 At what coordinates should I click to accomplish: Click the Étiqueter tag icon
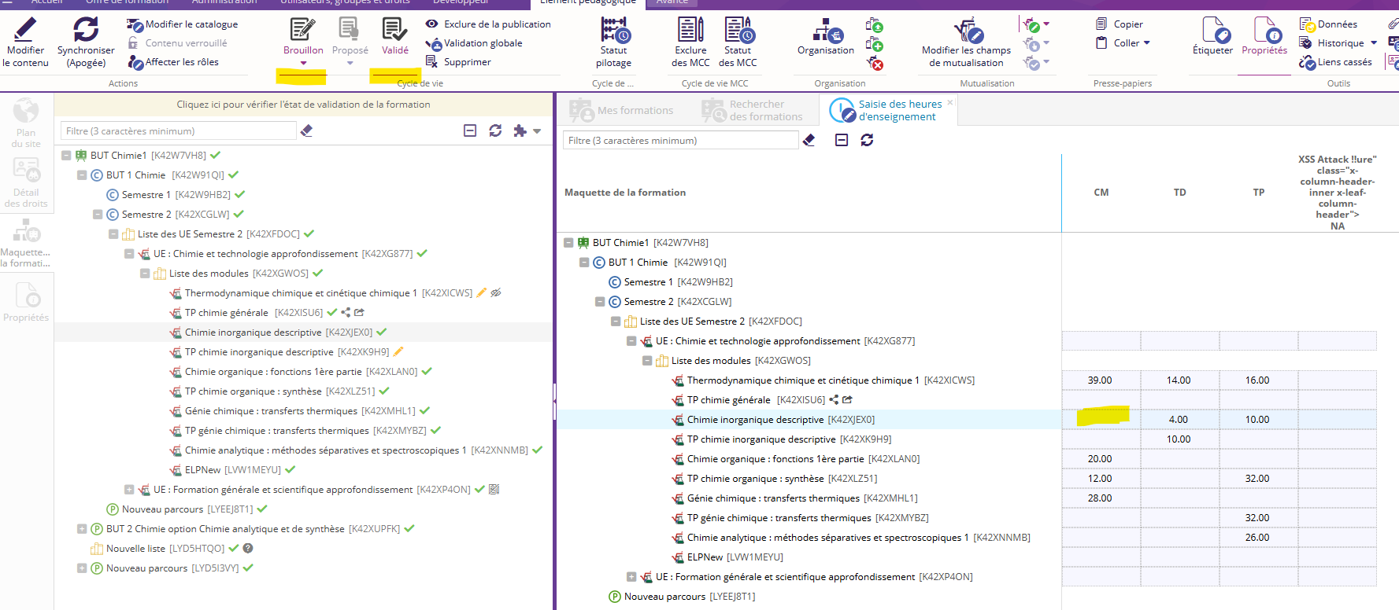coord(1212,31)
